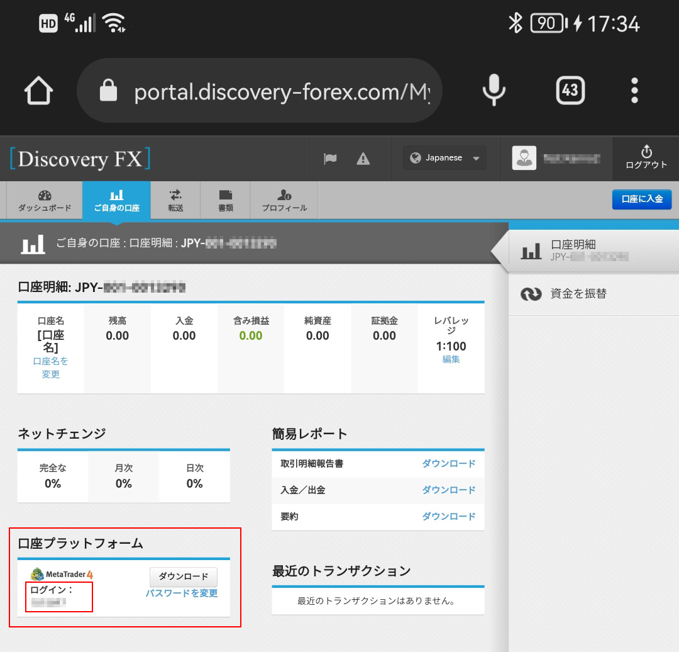Click the 入金 0.00 value in account table
Image resolution: width=679 pixels, height=652 pixels.
(x=184, y=335)
